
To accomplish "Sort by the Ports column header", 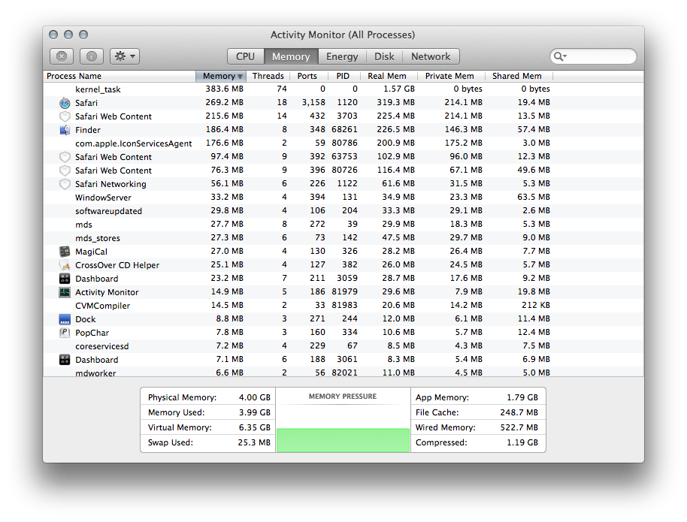I will [307, 76].
